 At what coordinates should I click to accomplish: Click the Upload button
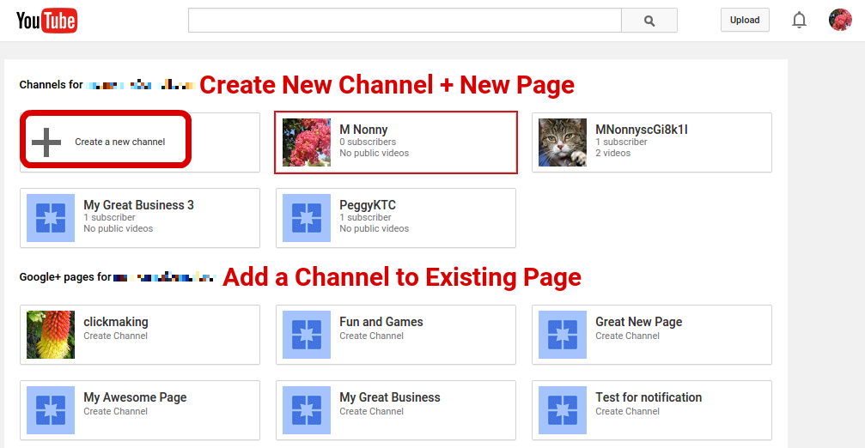point(745,20)
